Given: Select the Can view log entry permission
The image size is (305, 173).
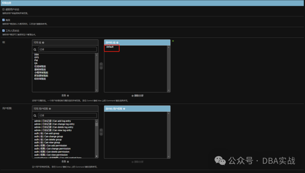Looking at the screenshot, I should click(53, 130).
